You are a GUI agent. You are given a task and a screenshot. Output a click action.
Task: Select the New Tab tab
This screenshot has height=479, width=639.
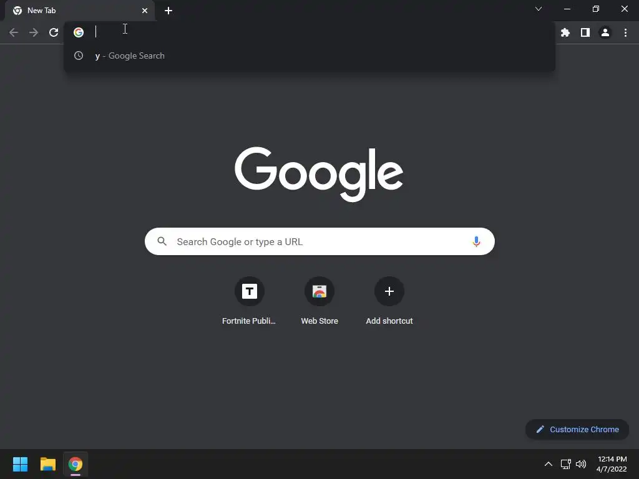(x=80, y=11)
